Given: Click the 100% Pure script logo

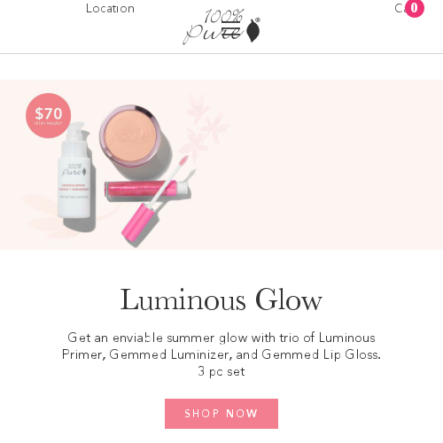Looking at the screenshot, I should coord(221,27).
